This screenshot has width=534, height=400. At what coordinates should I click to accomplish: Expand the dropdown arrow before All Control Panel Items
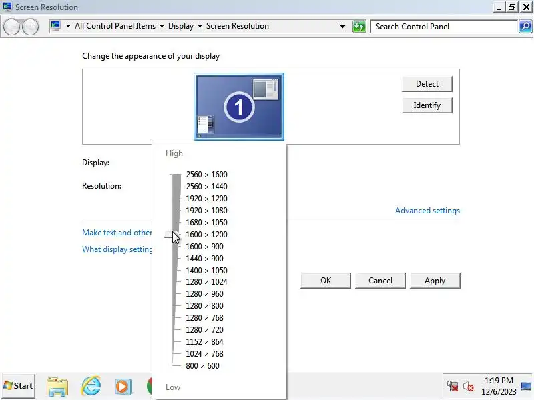pos(68,26)
